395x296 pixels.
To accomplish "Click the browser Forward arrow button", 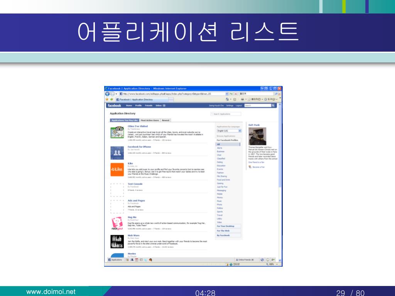I will point(112,94).
